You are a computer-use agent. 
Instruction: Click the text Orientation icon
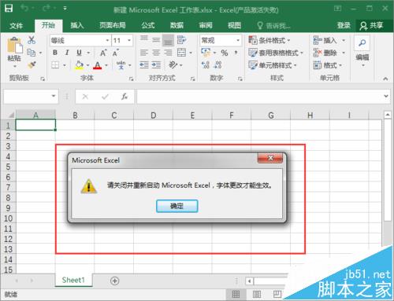coord(173,64)
